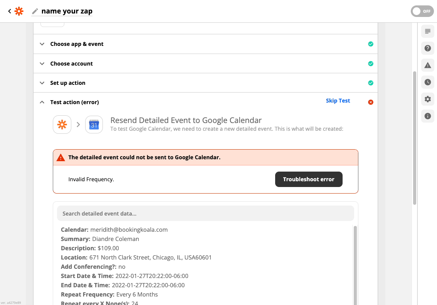Expand the Choose app & event section

[x=77, y=44]
